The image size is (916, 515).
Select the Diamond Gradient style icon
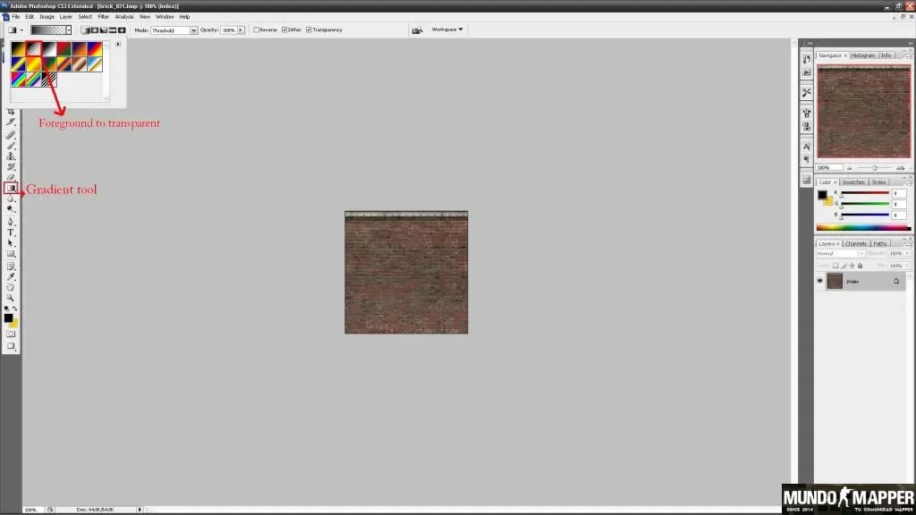[122, 30]
